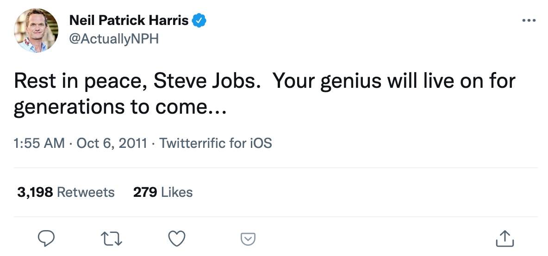Click the 1:55 AM time stamp
The height and width of the screenshot is (256, 548).
tap(39, 143)
